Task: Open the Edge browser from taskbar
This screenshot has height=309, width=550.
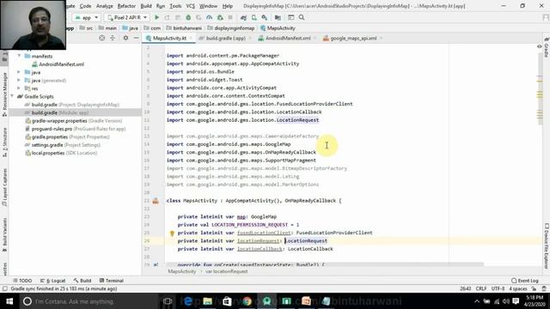Action: [x=187, y=301]
